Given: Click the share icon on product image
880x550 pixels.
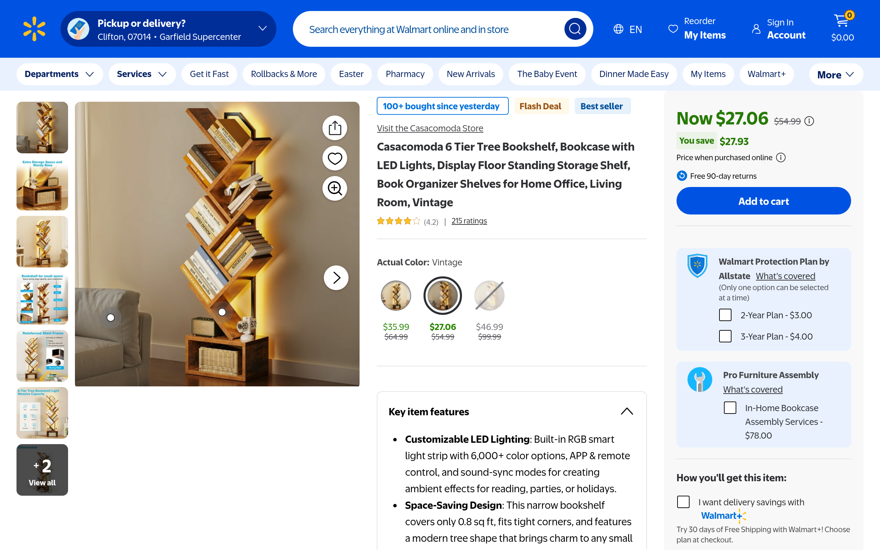Looking at the screenshot, I should [x=334, y=128].
